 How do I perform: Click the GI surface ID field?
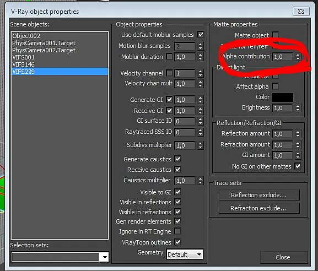pos(185,121)
